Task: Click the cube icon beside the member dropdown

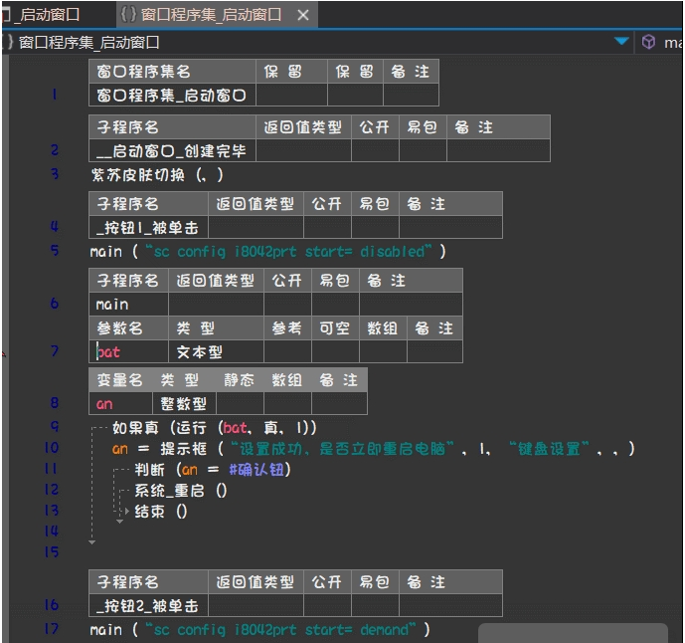Action: click(x=649, y=42)
